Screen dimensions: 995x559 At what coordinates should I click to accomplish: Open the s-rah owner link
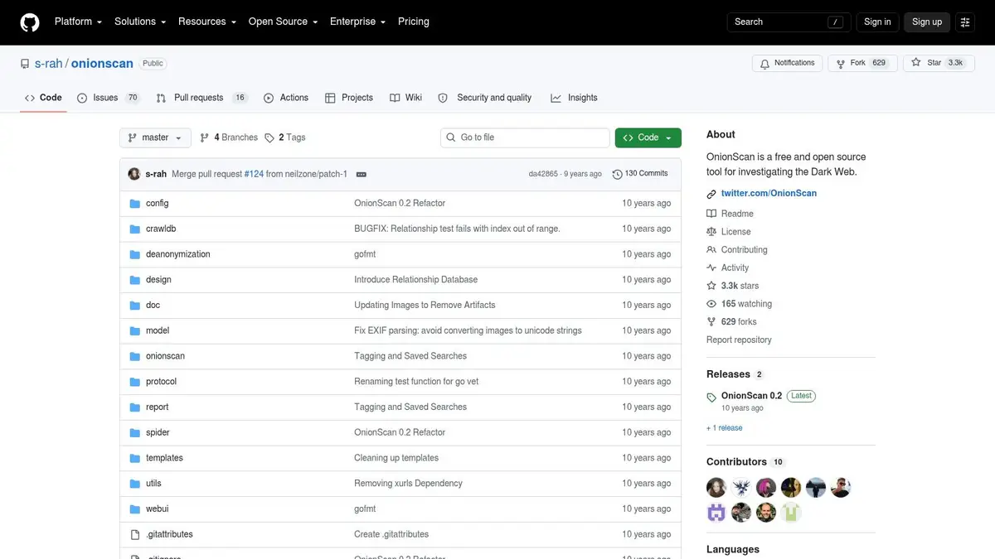click(49, 63)
